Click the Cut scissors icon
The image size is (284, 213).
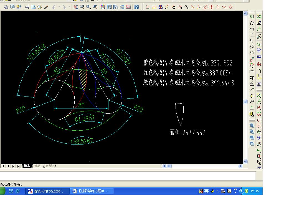tap(27, 7)
